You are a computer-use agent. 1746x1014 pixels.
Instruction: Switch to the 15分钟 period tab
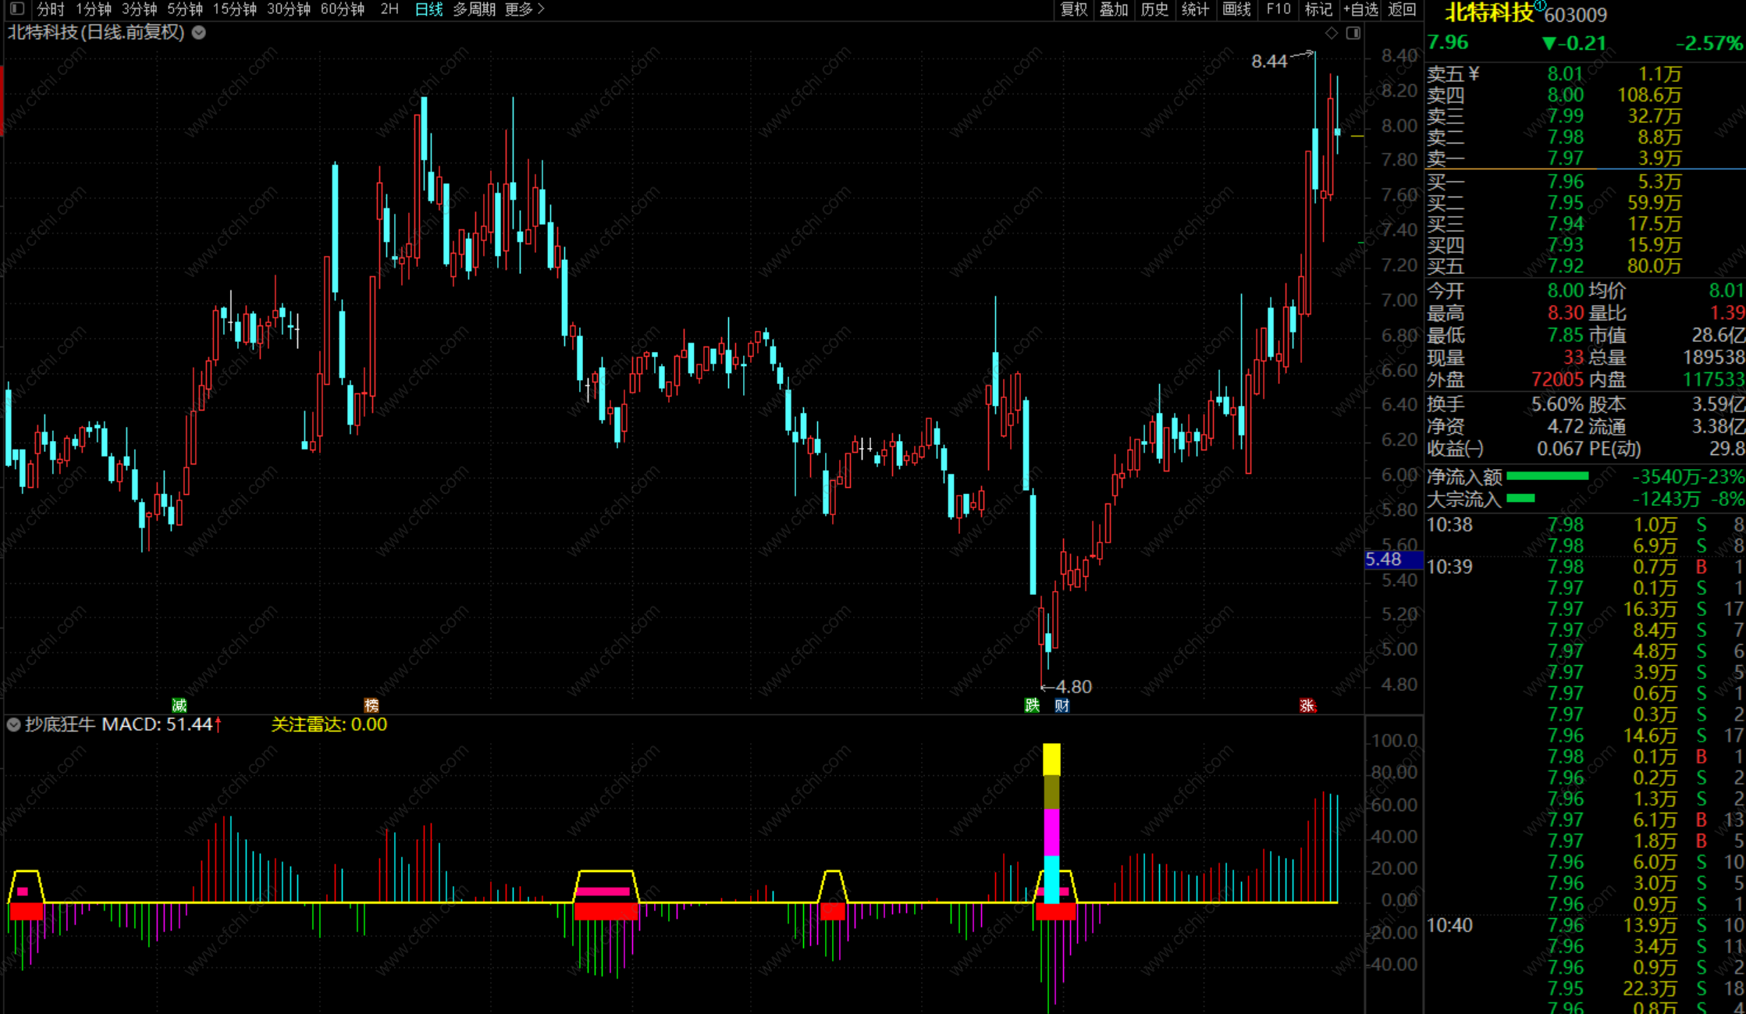pos(234,9)
